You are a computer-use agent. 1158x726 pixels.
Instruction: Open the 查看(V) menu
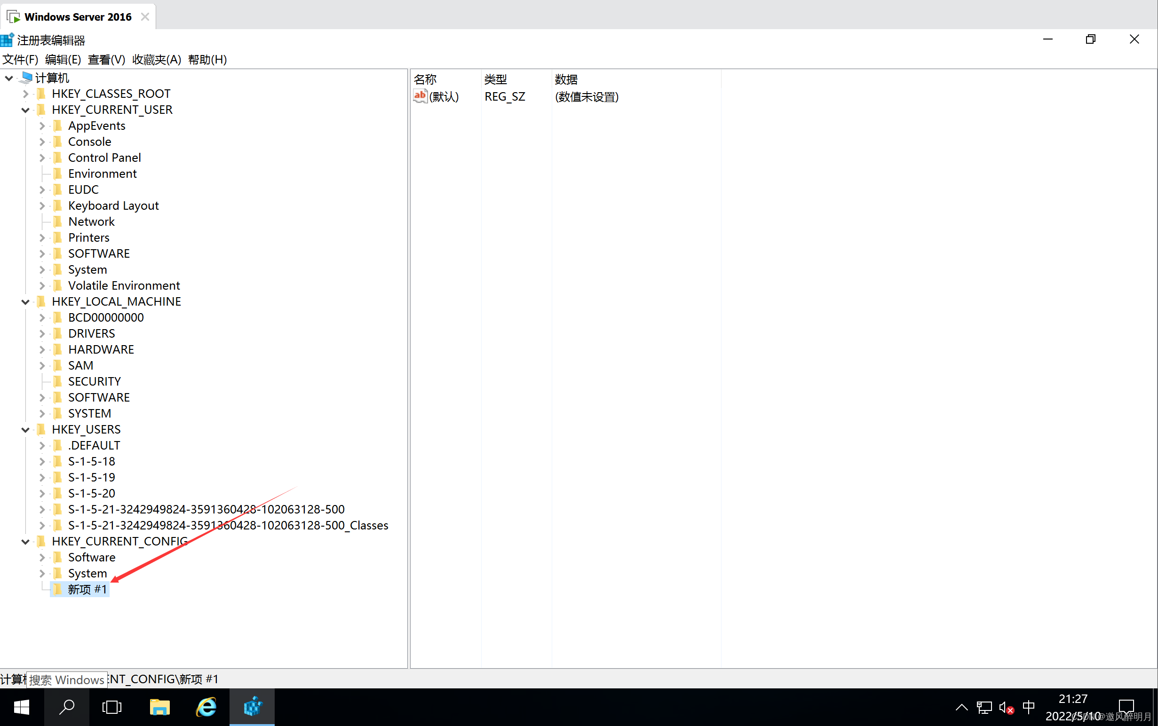(x=107, y=60)
